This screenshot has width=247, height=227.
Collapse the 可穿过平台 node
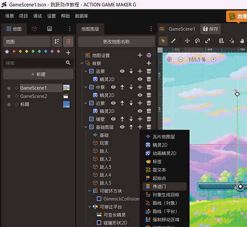pyautogui.click(x=90, y=207)
